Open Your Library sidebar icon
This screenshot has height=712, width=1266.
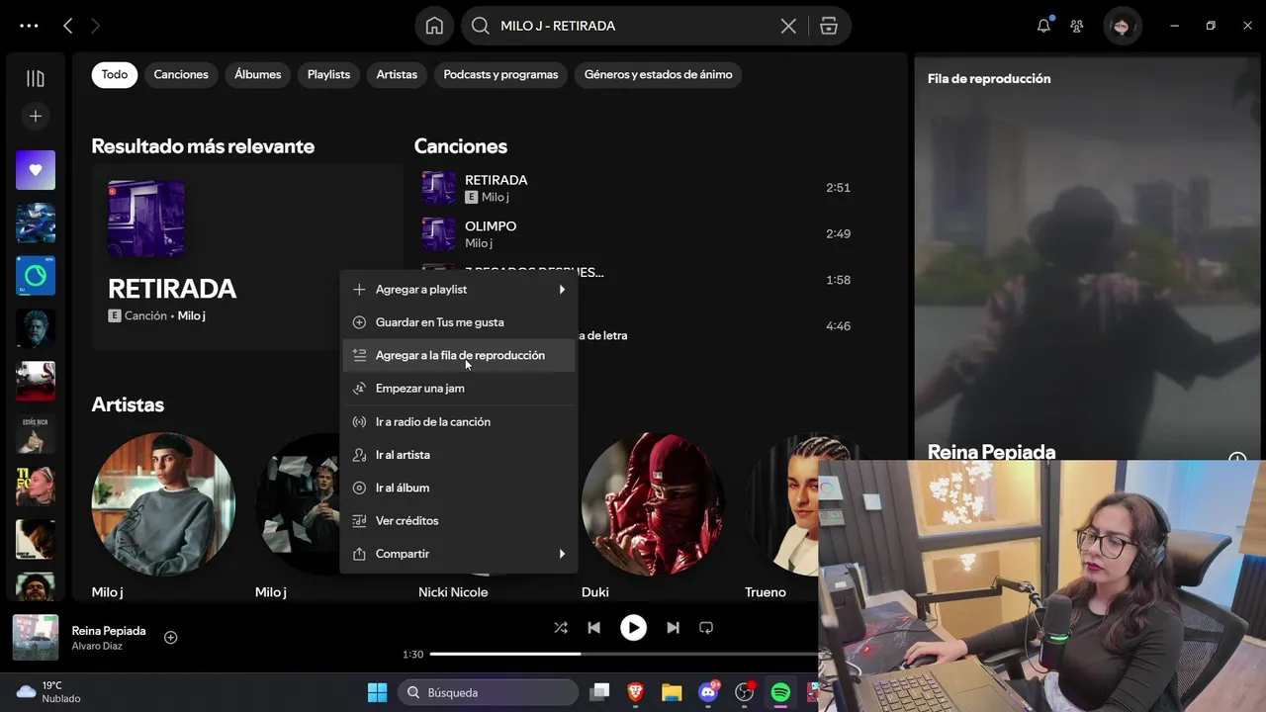click(x=36, y=79)
